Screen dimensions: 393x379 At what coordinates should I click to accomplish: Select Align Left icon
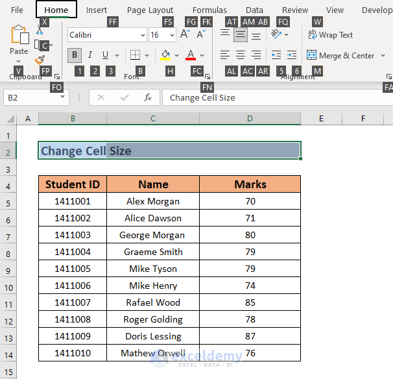point(225,55)
